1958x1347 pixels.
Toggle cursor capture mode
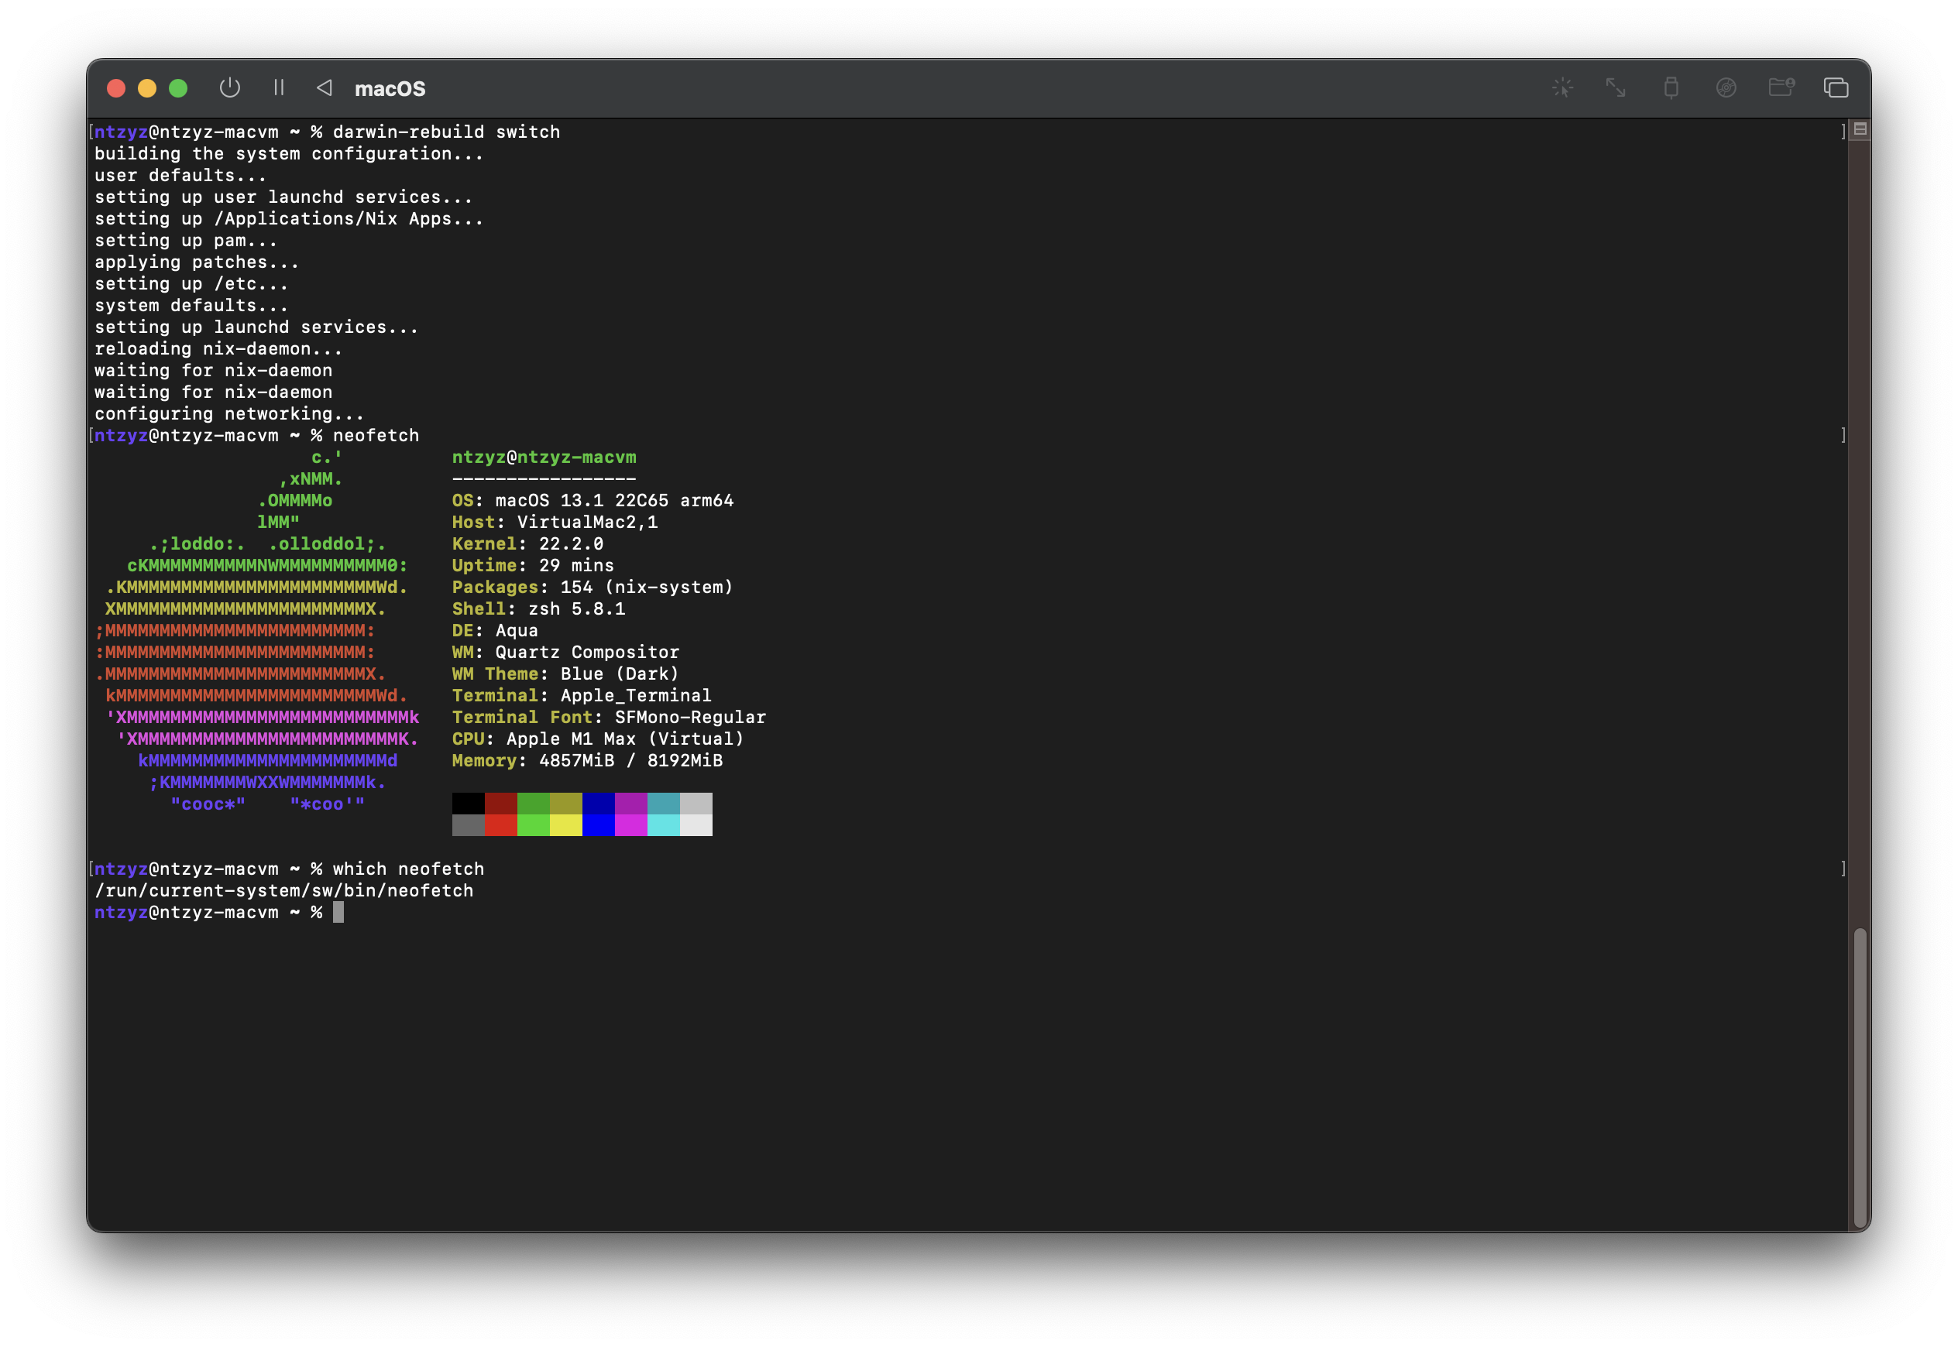1563,87
